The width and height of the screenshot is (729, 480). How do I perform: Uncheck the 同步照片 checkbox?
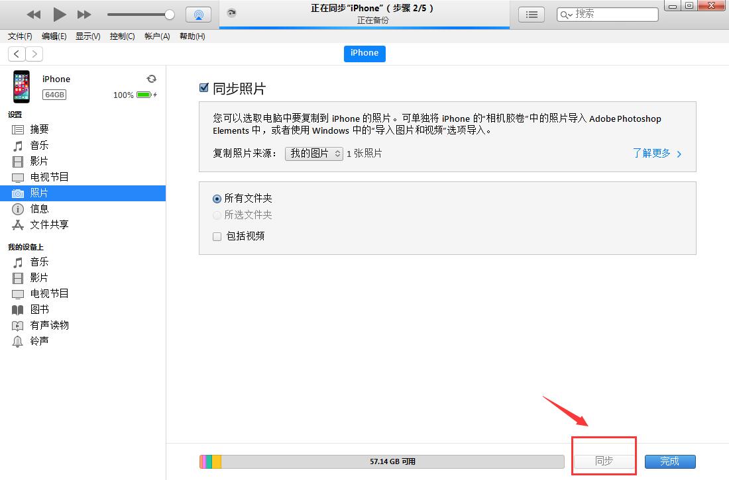point(203,87)
